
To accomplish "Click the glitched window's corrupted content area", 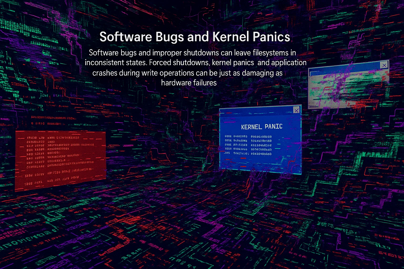I will coord(349,88).
